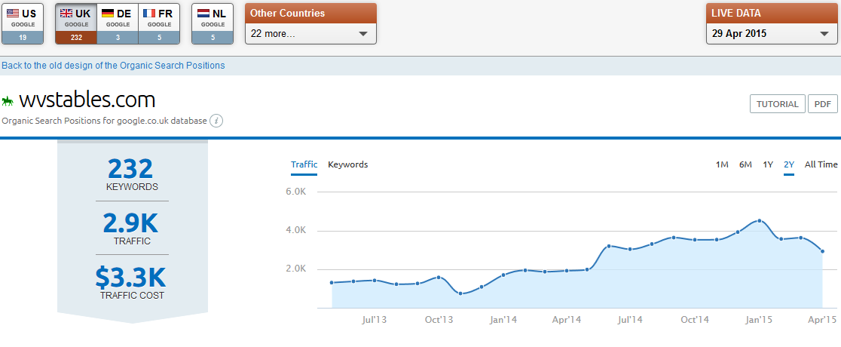
Task: Click the 232 keywords count
Action: point(131,169)
